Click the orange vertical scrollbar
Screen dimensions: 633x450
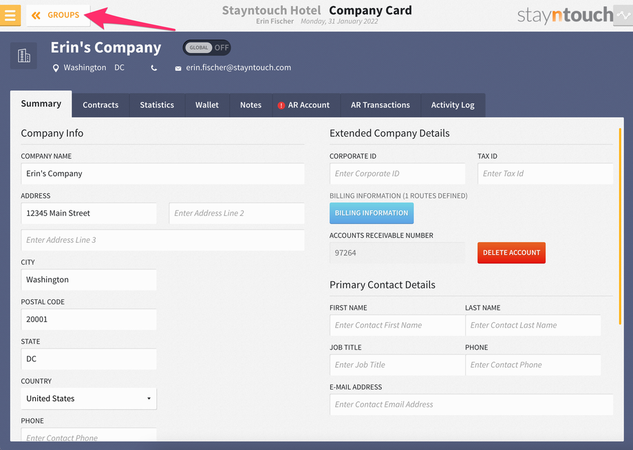(x=620, y=226)
